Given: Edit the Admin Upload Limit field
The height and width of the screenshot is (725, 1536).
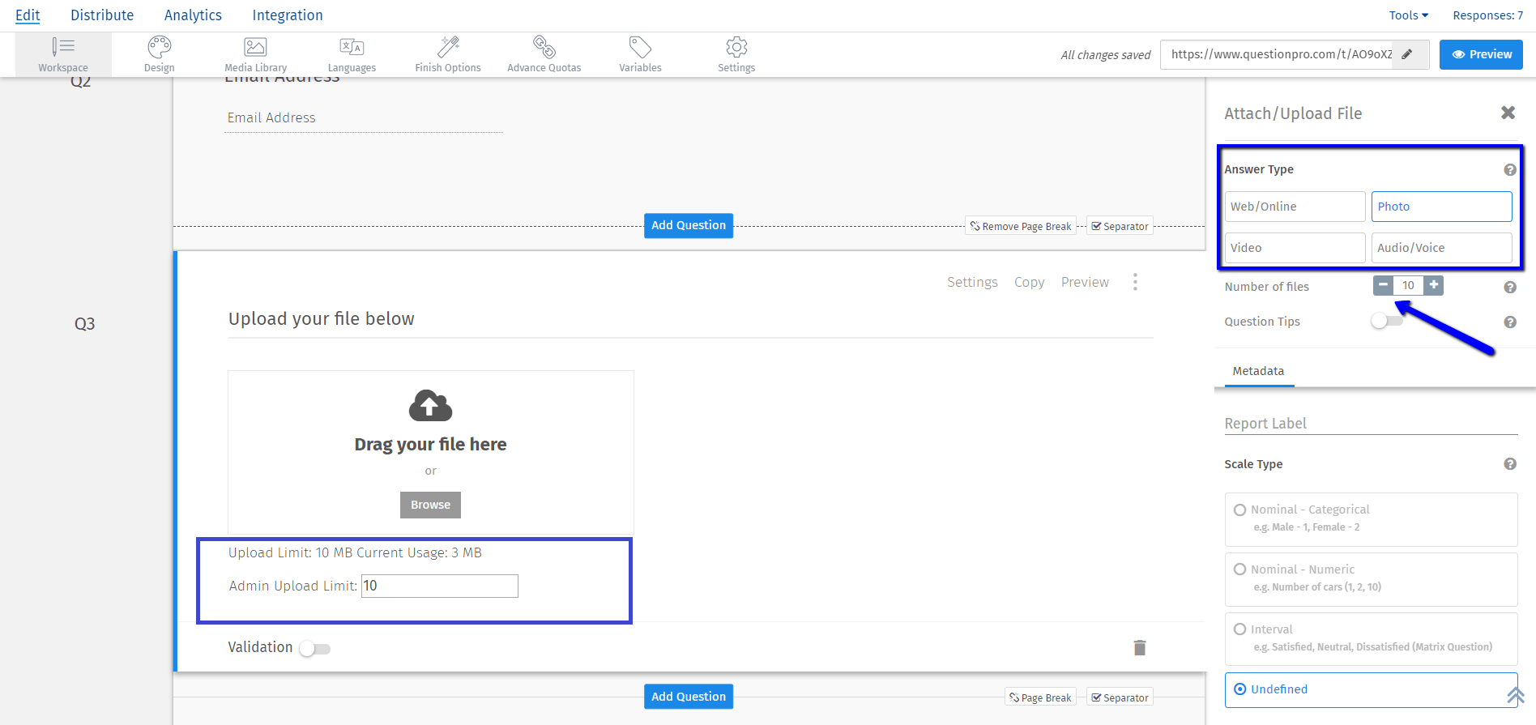Looking at the screenshot, I should (439, 586).
